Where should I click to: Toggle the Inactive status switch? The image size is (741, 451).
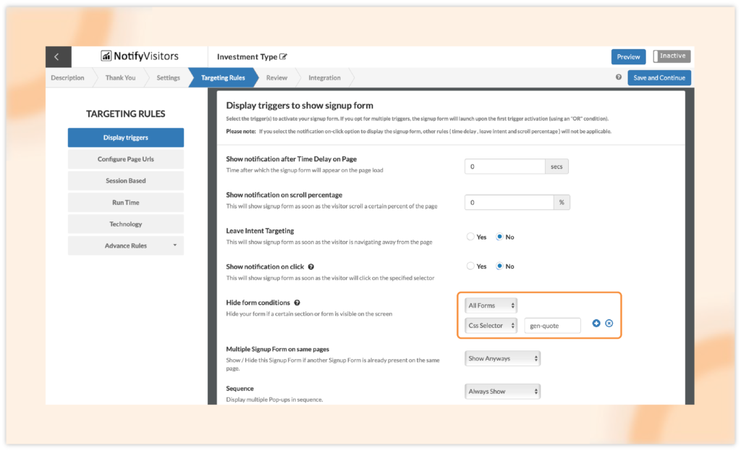(672, 56)
